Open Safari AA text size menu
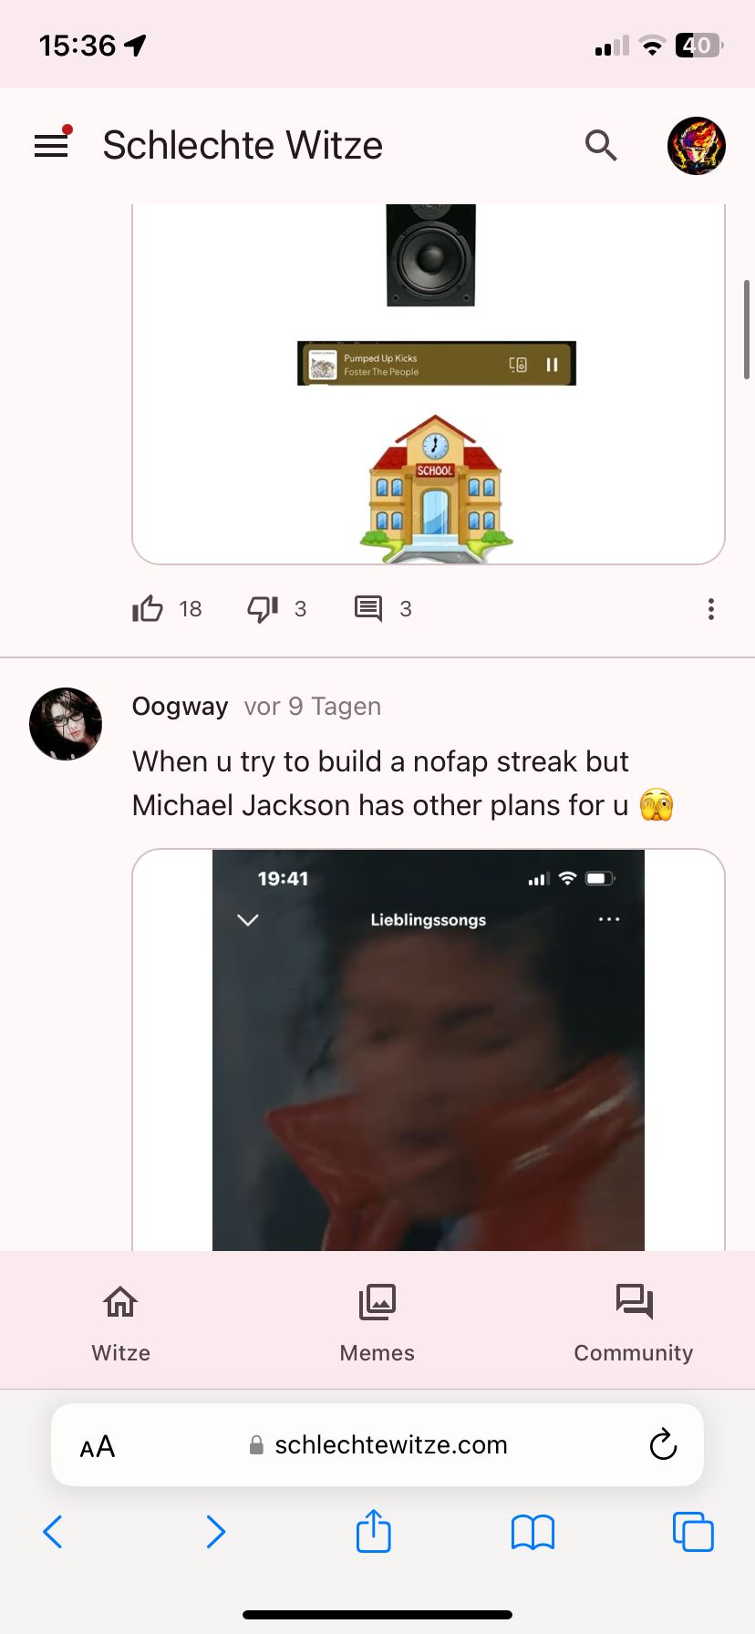This screenshot has width=755, height=1634. pyautogui.click(x=98, y=1446)
